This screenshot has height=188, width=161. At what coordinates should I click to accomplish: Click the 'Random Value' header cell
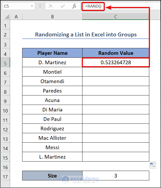116,53
